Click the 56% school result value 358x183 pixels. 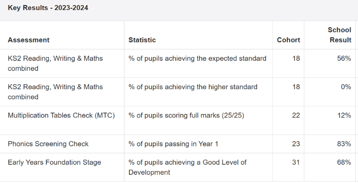click(344, 59)
